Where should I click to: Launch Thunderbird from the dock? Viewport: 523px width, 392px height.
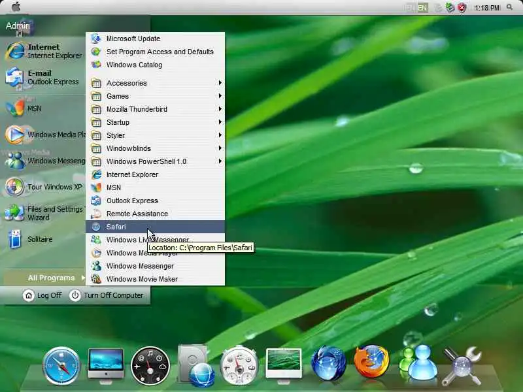tap(329, 364)
